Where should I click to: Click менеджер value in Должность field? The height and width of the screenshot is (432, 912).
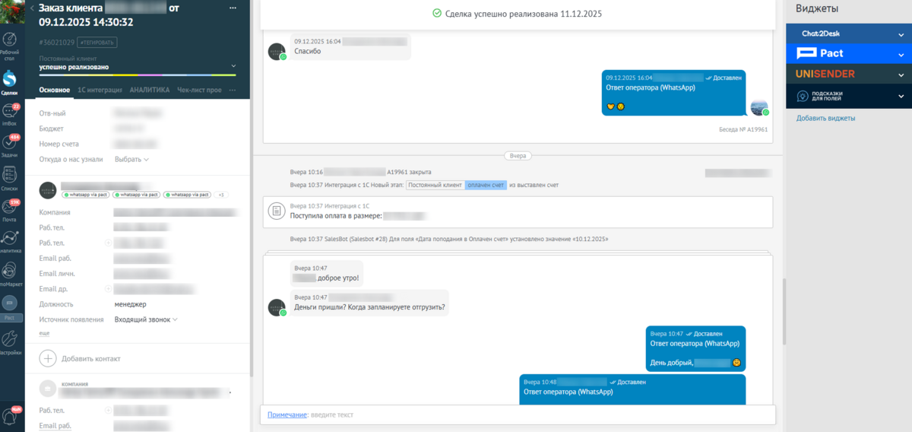point(131,304)
